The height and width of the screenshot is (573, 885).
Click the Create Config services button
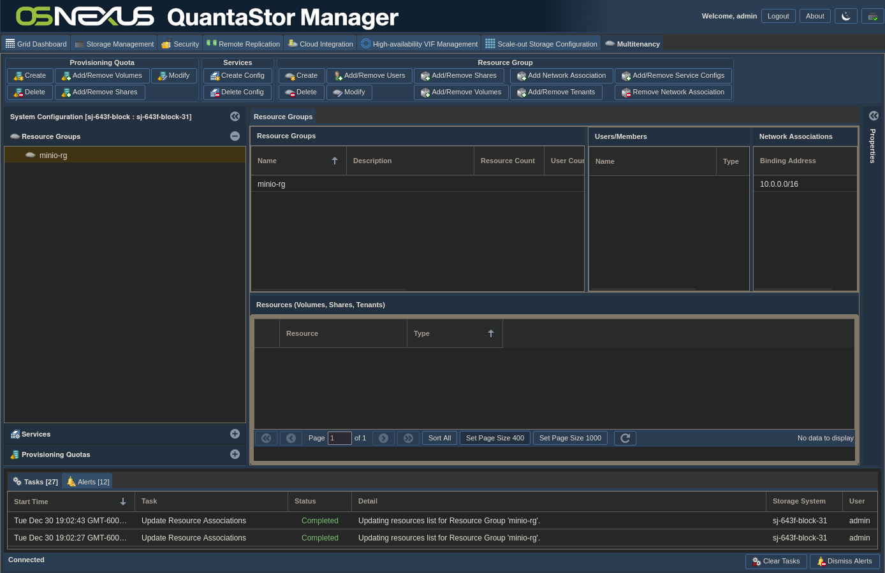(x=237, y=76)
